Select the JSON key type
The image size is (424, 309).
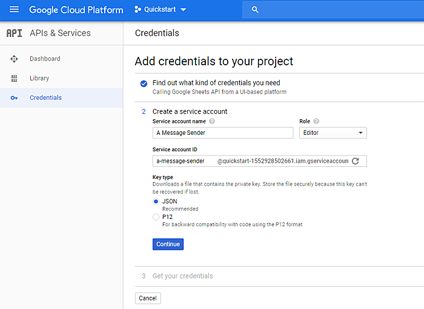pos(156,201)
